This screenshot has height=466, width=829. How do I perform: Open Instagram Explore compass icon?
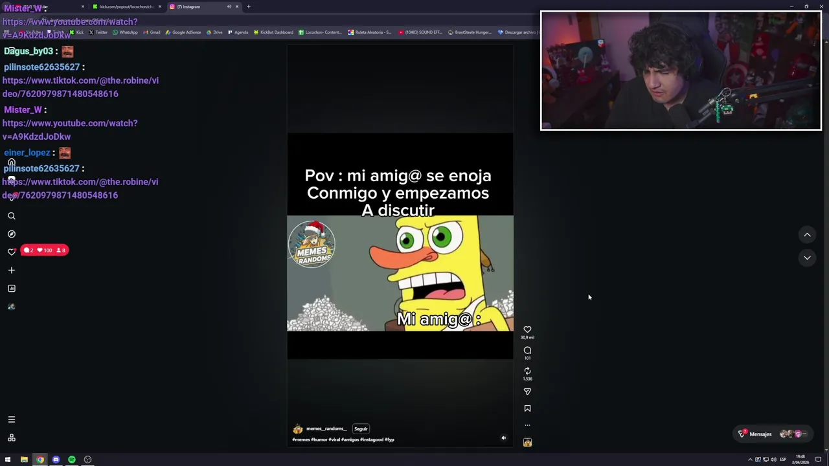coord(11,234)
